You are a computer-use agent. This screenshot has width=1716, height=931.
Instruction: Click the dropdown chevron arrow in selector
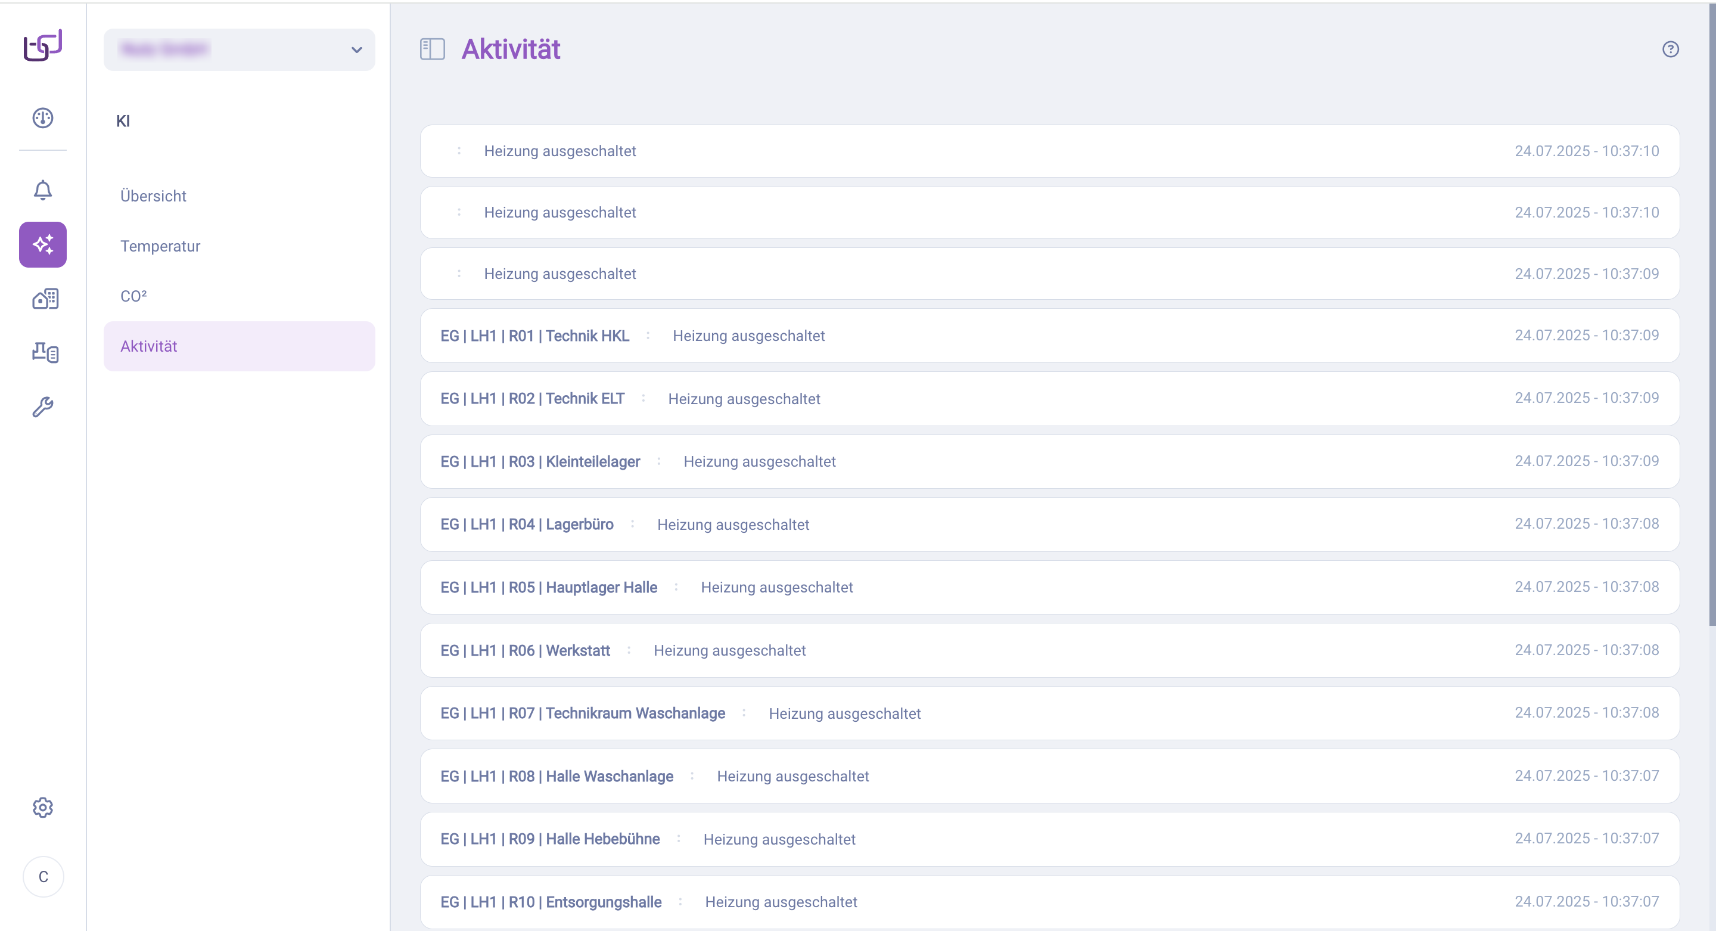[356, 50]
